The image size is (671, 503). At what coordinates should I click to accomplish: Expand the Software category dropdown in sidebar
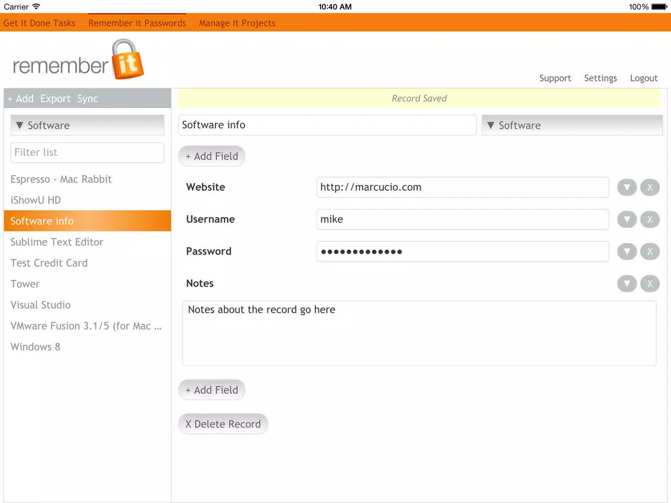click(87, 125)
